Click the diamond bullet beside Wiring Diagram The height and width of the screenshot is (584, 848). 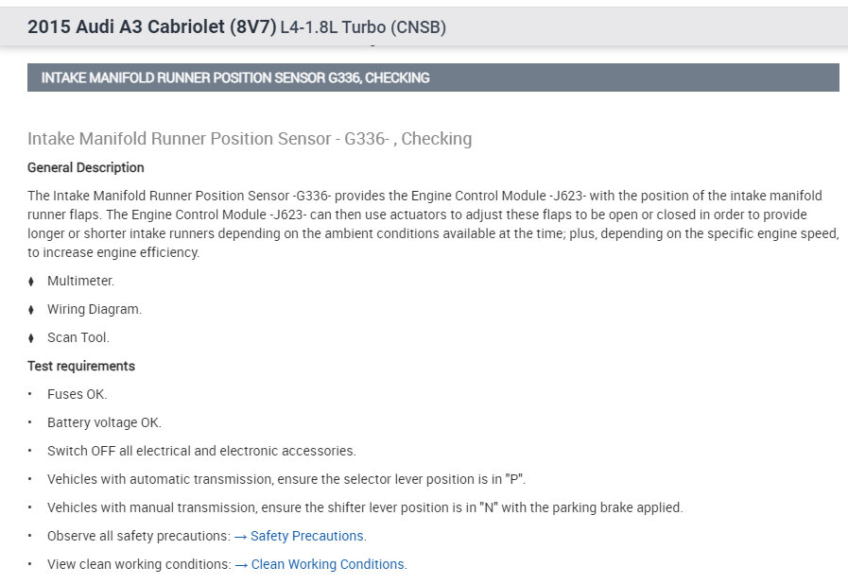click(x=31, y=309)
